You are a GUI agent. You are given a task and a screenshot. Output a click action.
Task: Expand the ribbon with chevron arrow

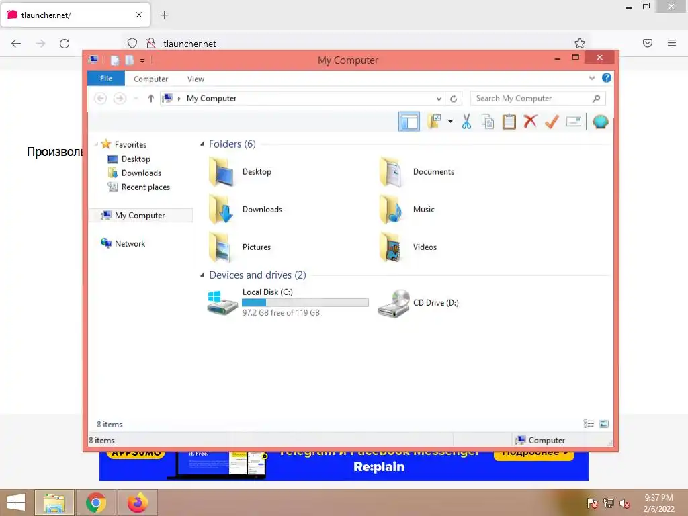point(591,78)
